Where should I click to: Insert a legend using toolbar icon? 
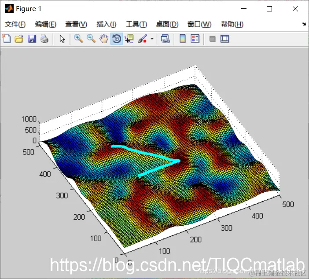[x=195, y=39]
